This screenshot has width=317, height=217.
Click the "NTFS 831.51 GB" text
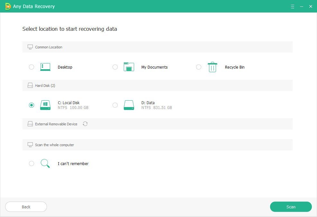tap(157, 108)
